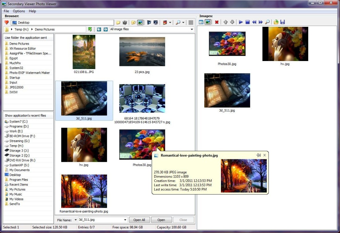Viewport: 340px width, 233px height.
Task: Zoom the image with the magnifier icon
Action: pos(267,22)
